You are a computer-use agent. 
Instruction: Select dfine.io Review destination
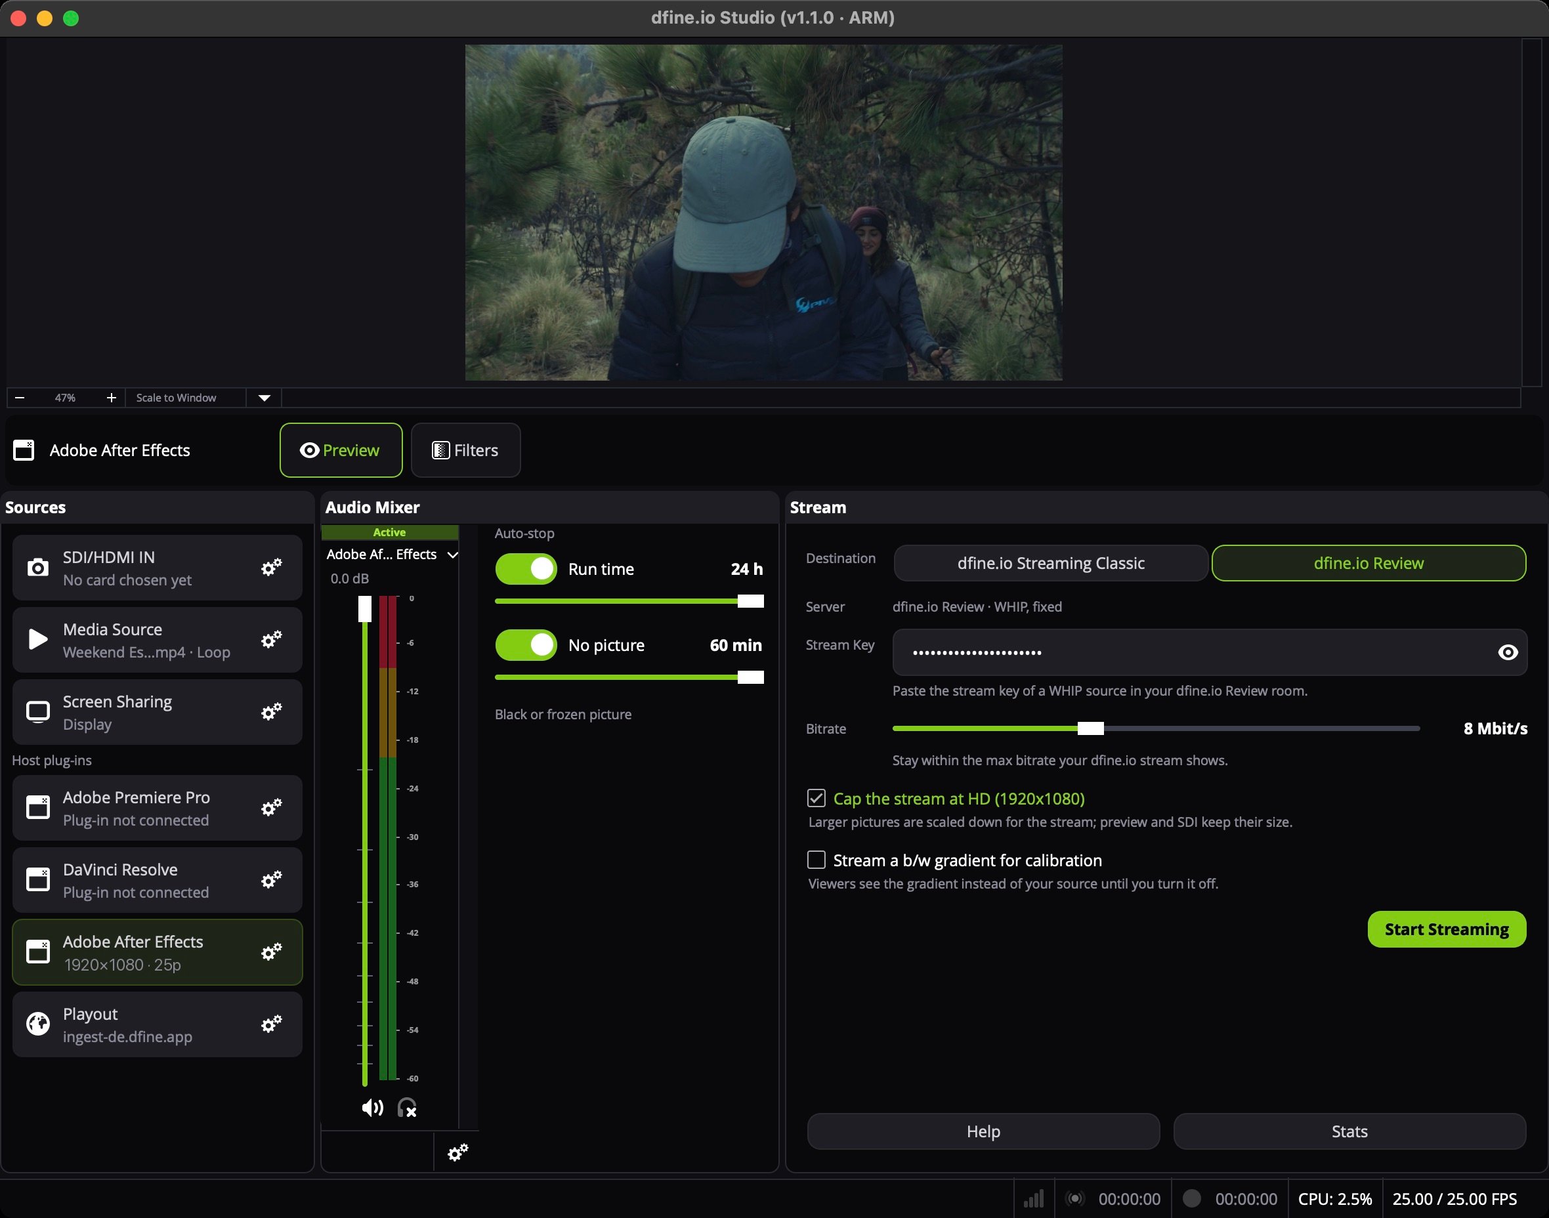1369,563
